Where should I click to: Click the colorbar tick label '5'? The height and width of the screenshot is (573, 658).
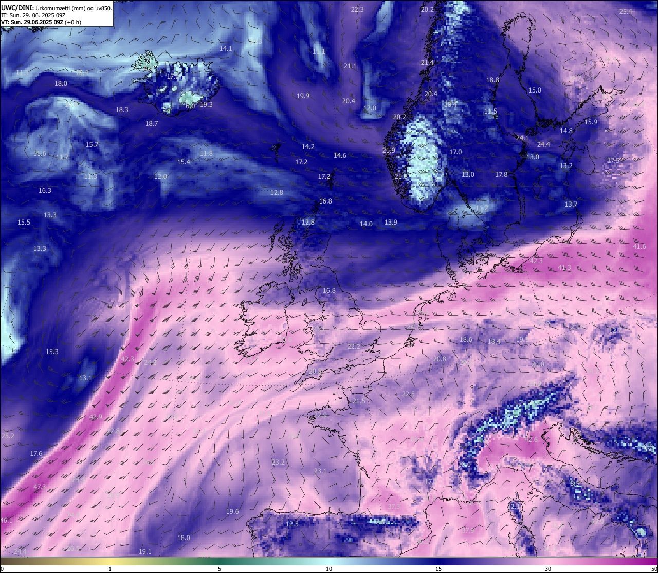(220, 569)
